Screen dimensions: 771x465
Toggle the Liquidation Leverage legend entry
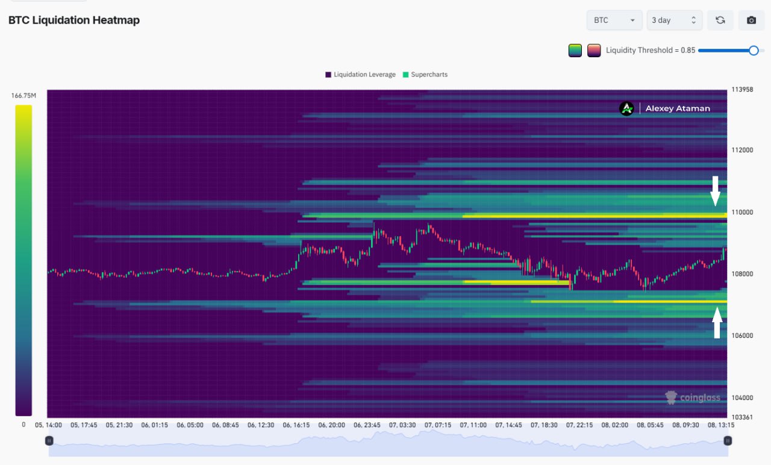(360, 75)
